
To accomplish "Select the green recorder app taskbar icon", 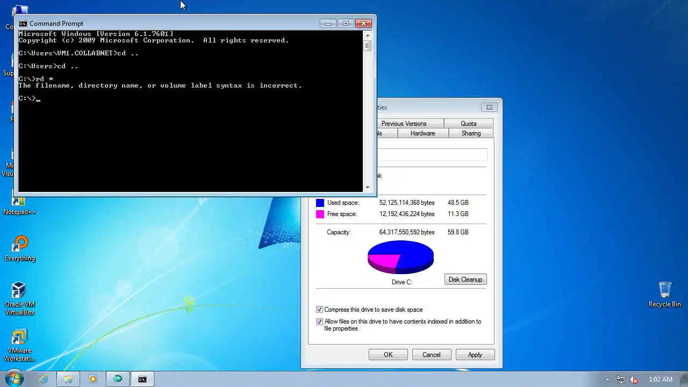I will pos(118,379).
